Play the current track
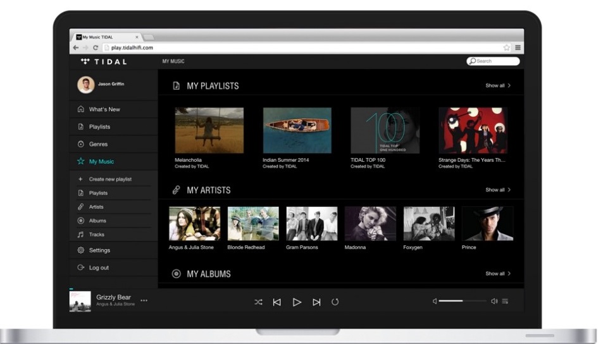 point(297,302)
